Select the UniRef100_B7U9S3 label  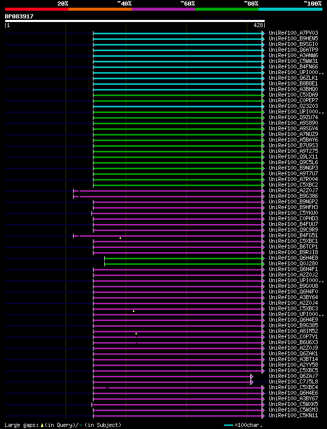[x=293, y=146]
